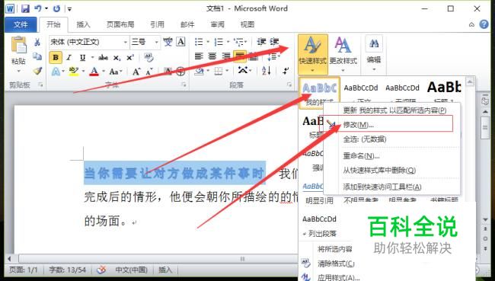Open the Editing (编辑) binoculars menu
Screen dimensions: 495x281
[x=374, y=53]
